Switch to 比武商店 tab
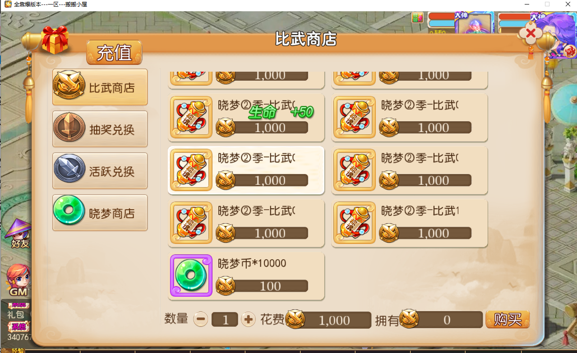 click(x=100, y=87)
